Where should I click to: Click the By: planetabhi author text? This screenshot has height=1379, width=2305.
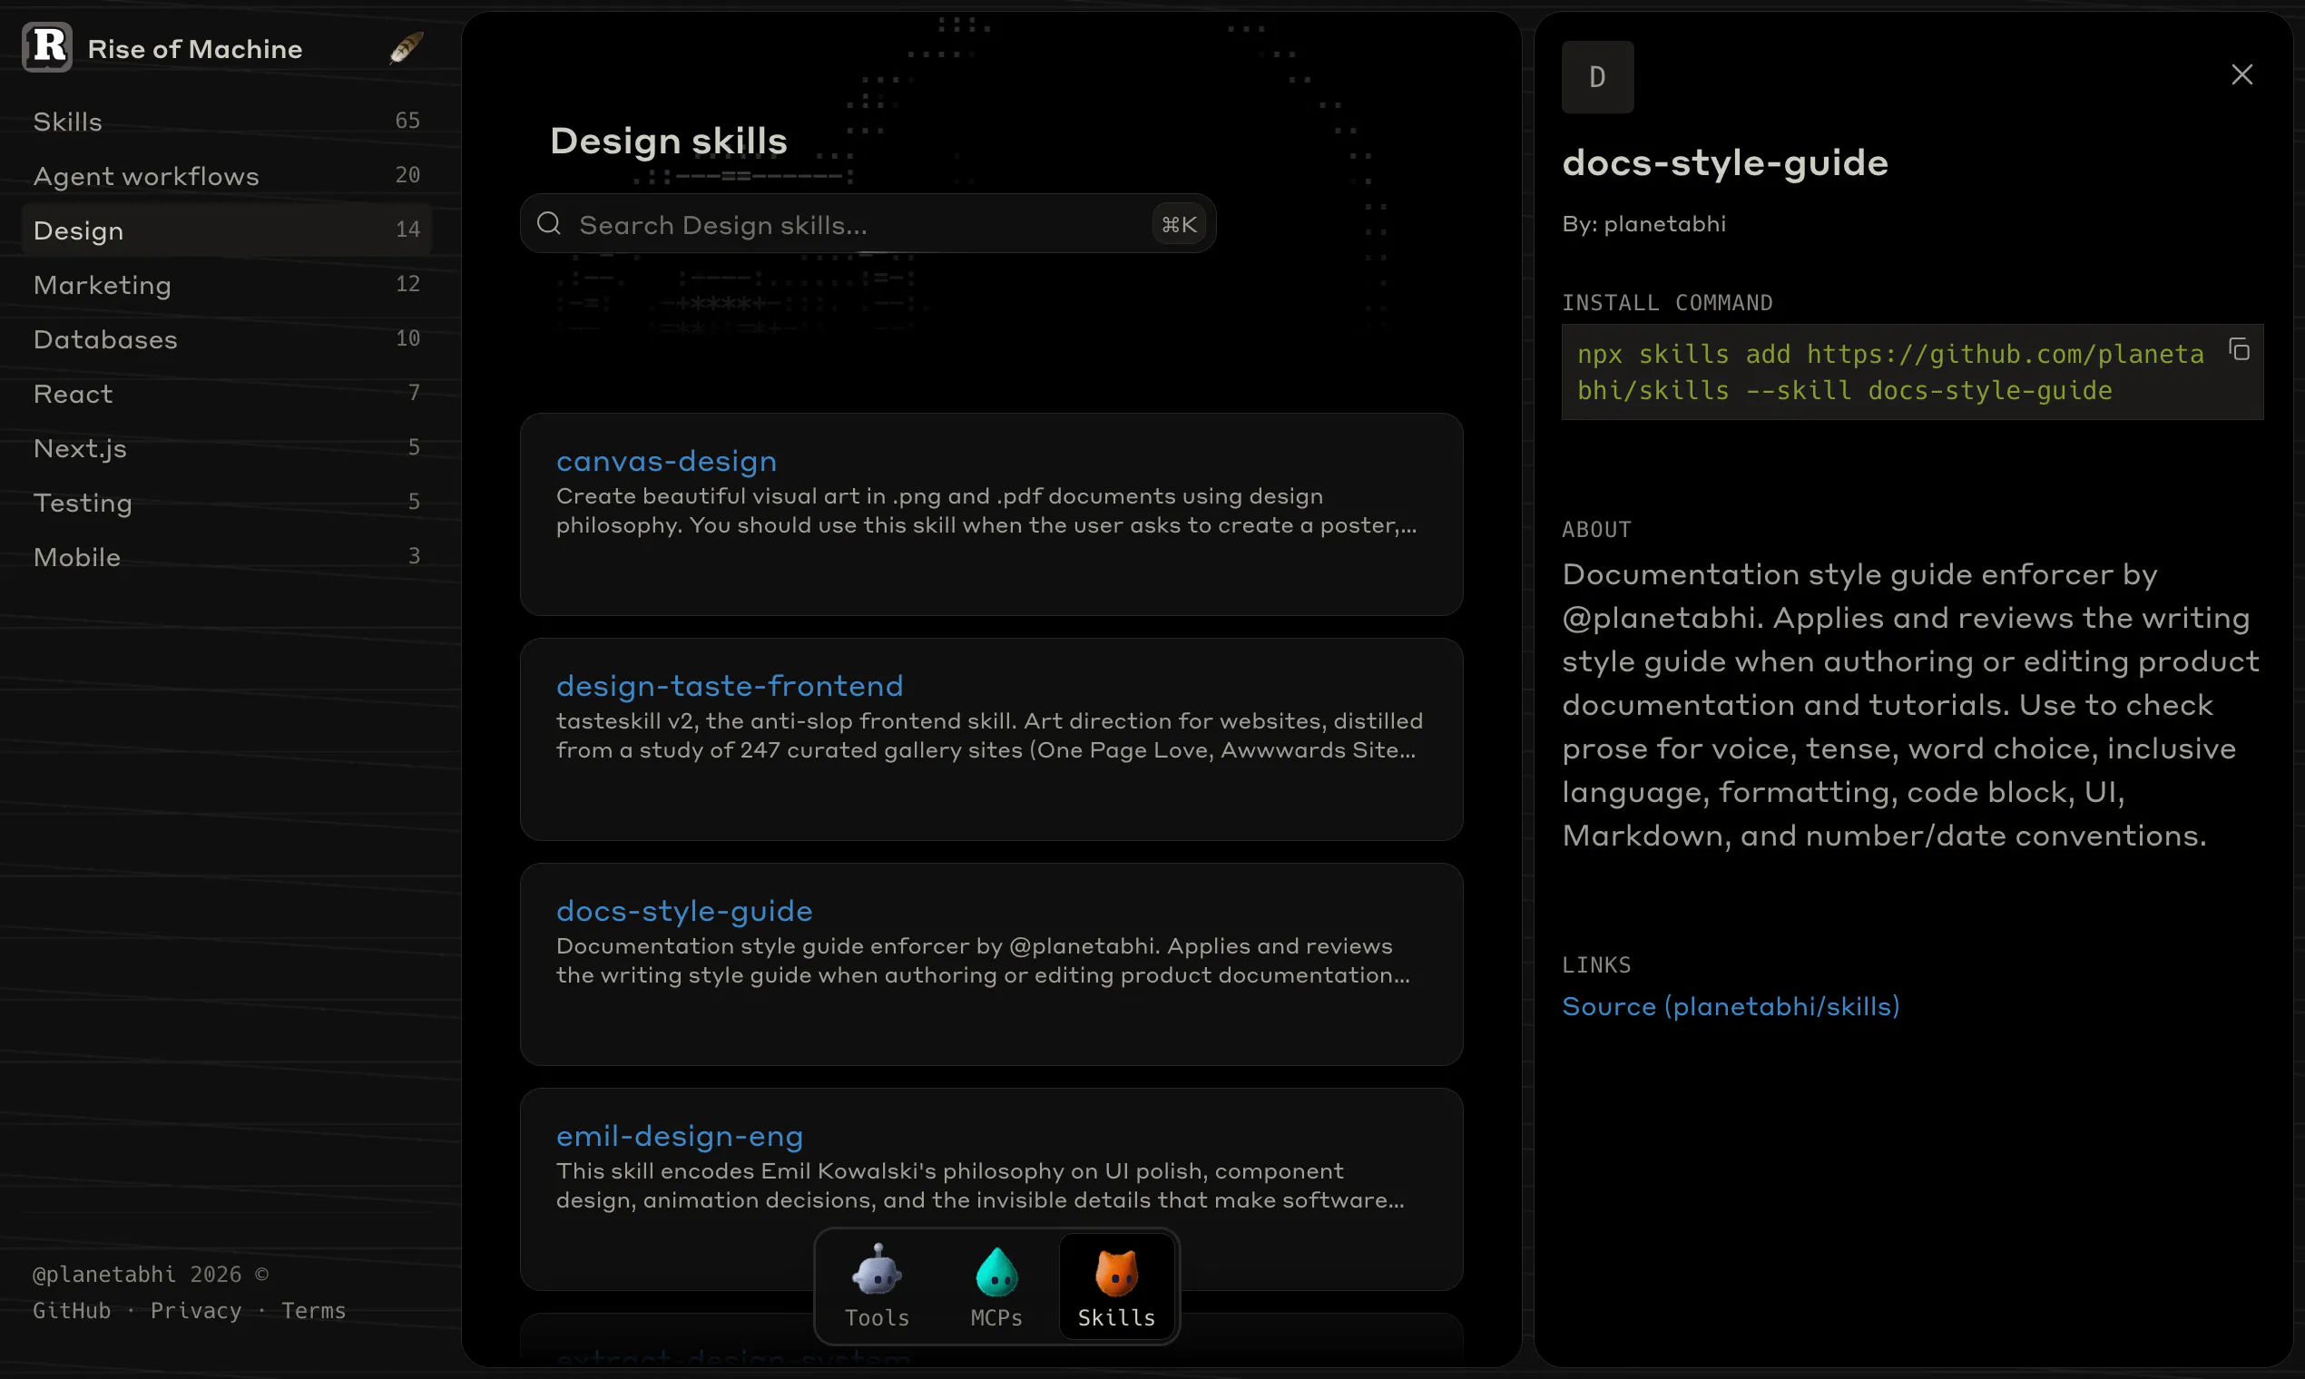point(1643,224)
